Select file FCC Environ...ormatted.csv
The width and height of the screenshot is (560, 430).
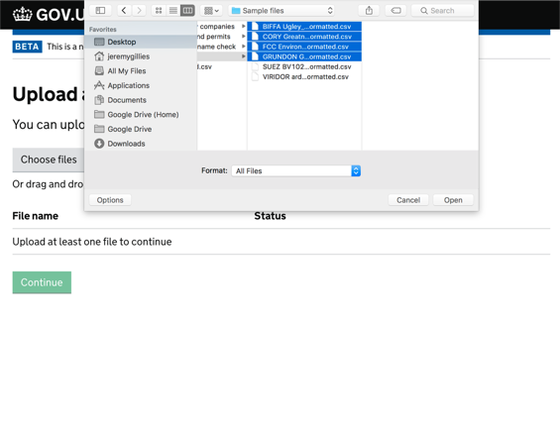pos(304,47)
